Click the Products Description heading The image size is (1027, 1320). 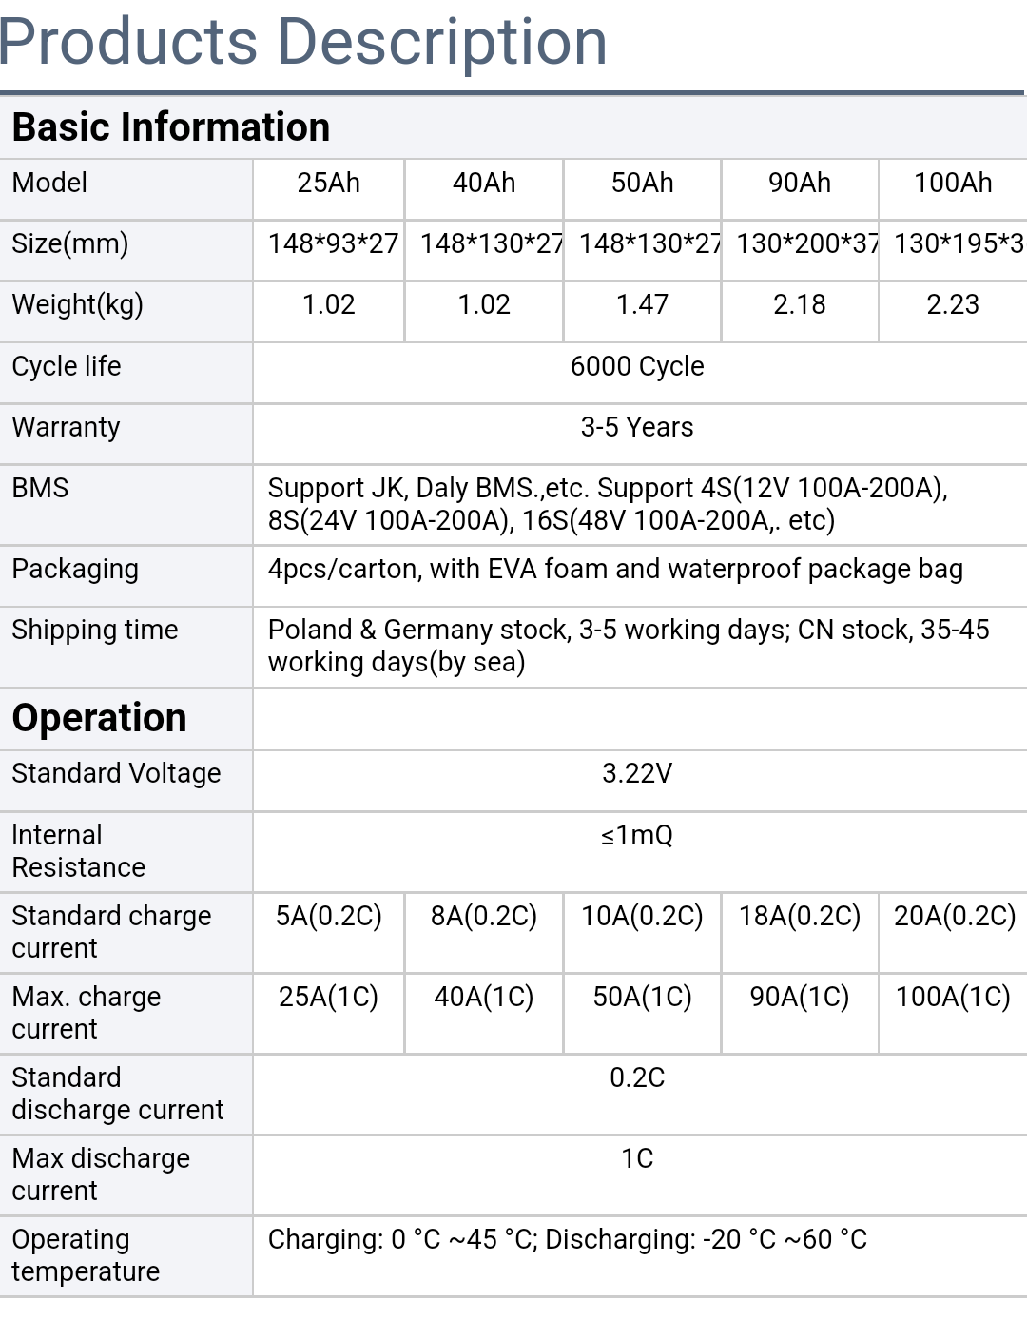(x=303, y=43)
